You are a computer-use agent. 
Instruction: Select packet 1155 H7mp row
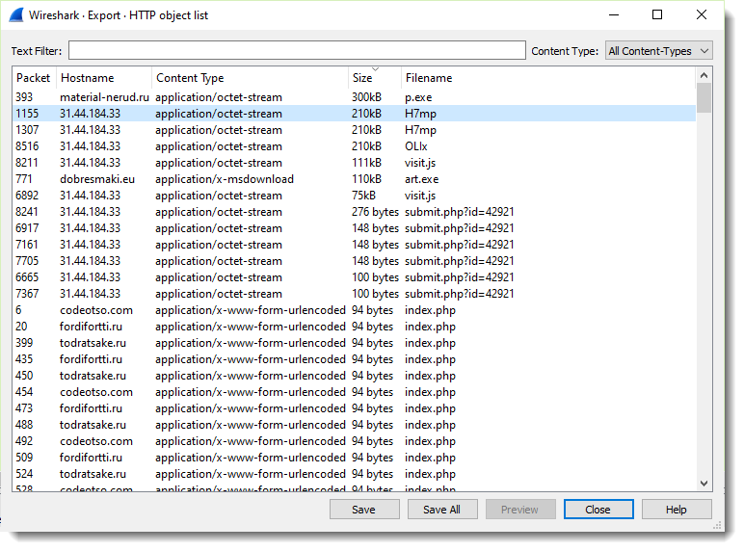354,114
